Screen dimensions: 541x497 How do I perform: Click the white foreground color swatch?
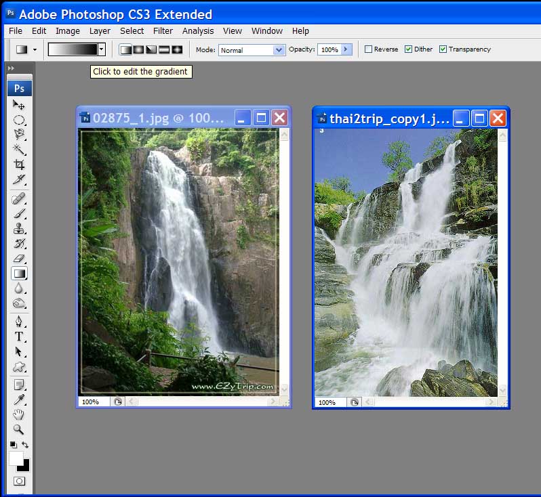pyautogui.click(x=15, y=458)
